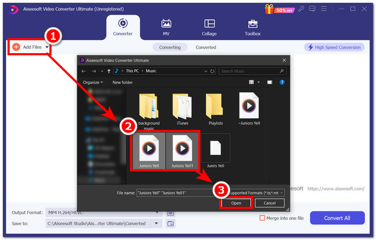Toggle the preview pane icon
This screenshot has height=240, width=376.
[270, 82]
